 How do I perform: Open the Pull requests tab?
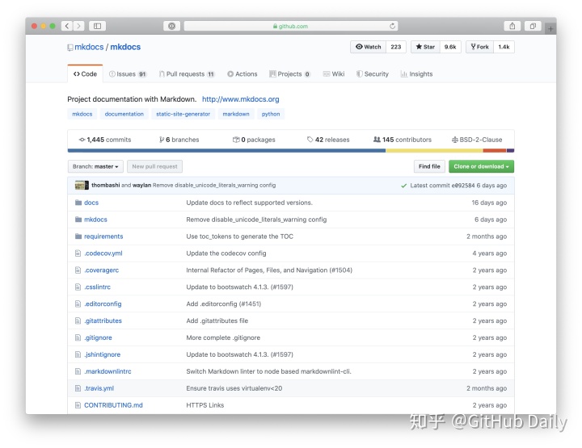(187, 73)
